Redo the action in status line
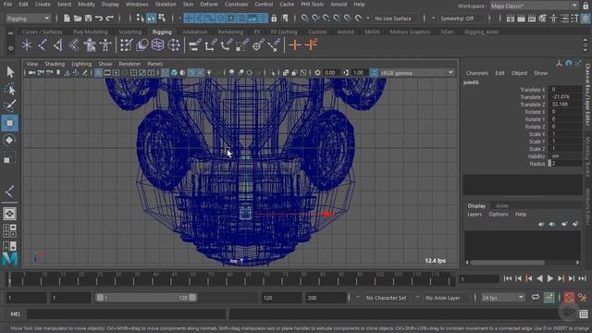 [x=110, y=18]
